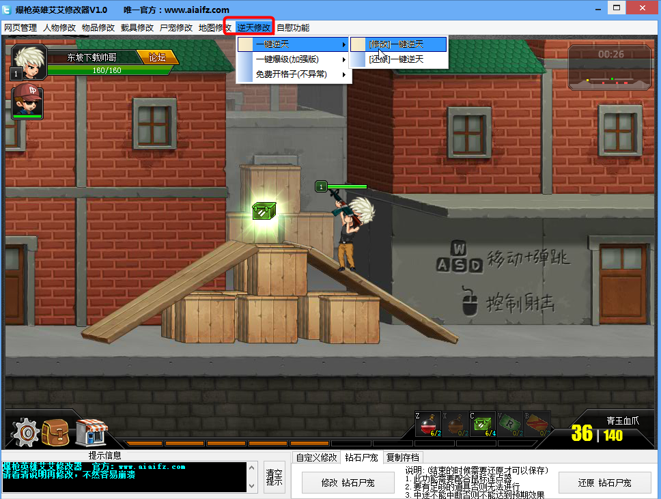Click the white-haired player avatar portrait
661x499 pixels.
(29, 62)
